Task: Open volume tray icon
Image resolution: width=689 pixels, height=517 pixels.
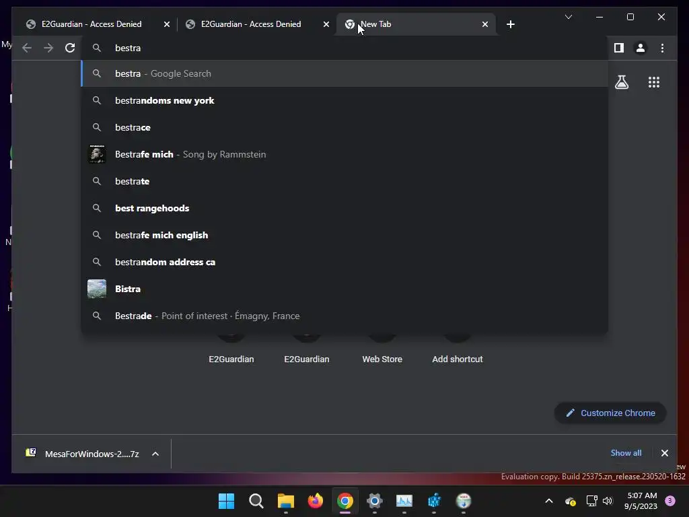Action: (x=608, y=501)
